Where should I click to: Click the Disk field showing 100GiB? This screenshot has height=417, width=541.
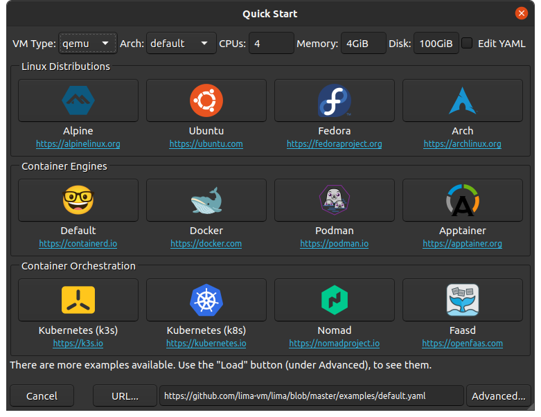tap(436, 43)
